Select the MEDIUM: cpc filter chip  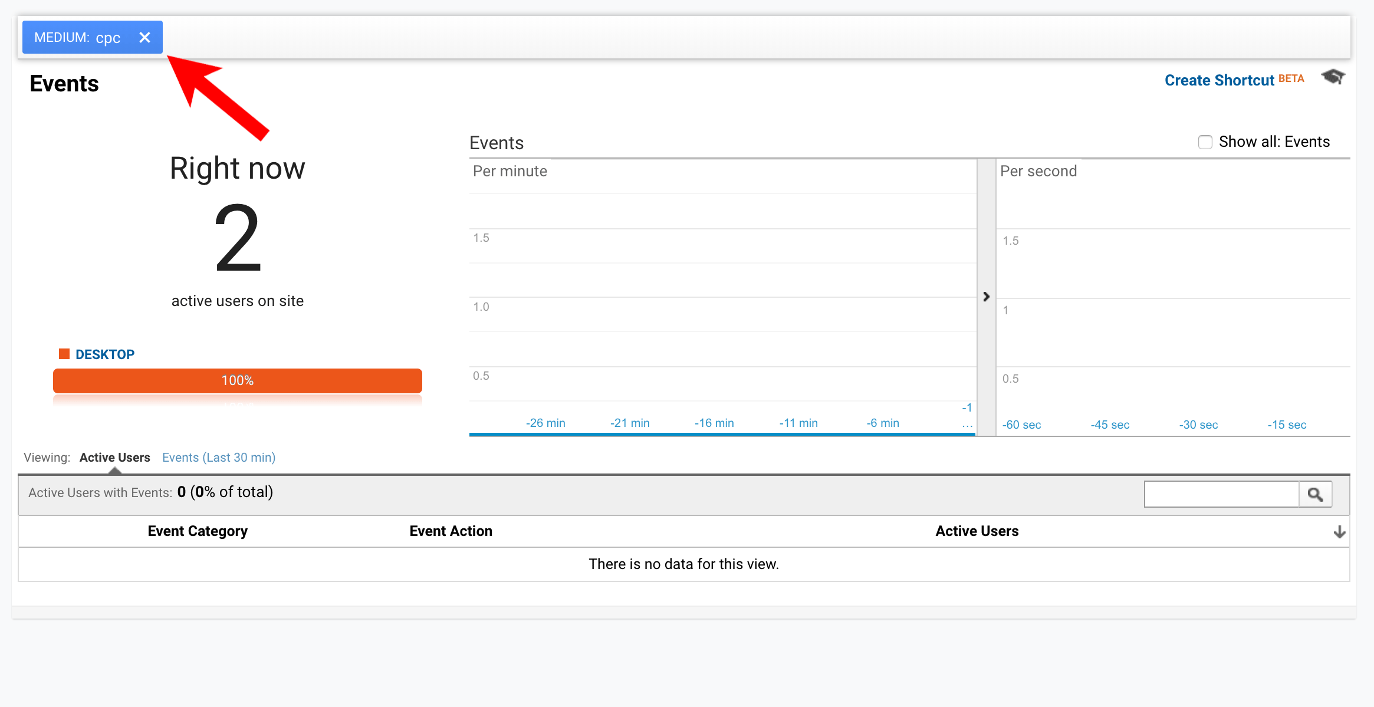click(77, 37)
